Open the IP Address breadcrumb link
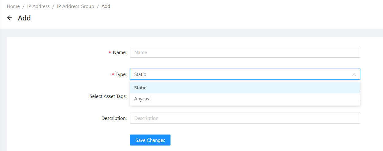Image resolution: width=383 pixels, height=151 pixels. tap(38, 6)
